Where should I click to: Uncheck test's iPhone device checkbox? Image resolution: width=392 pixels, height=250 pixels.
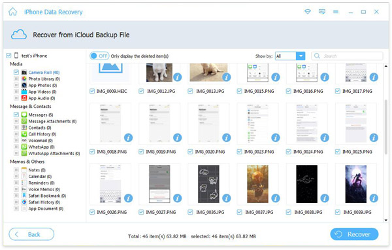8,56
